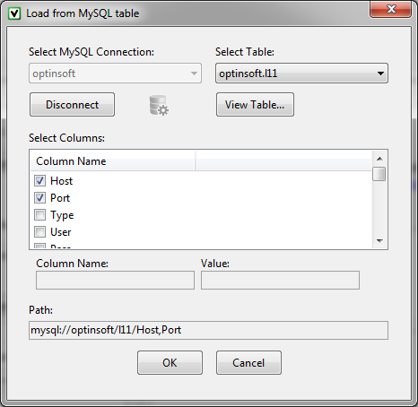Enable the User column checkbox
418x407 pixels.
39,231
